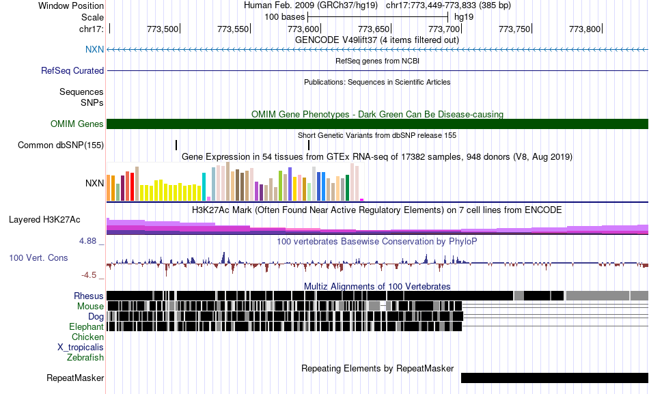Click the Multiz Alignments of 100 Vertebrates title
649x394 pixels.
tap(377, 286)
